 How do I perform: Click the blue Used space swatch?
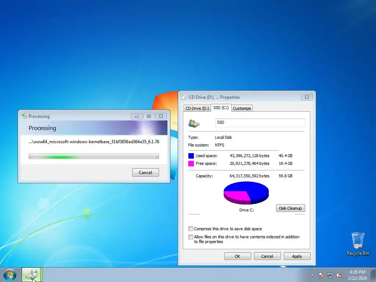coord(191,156)
